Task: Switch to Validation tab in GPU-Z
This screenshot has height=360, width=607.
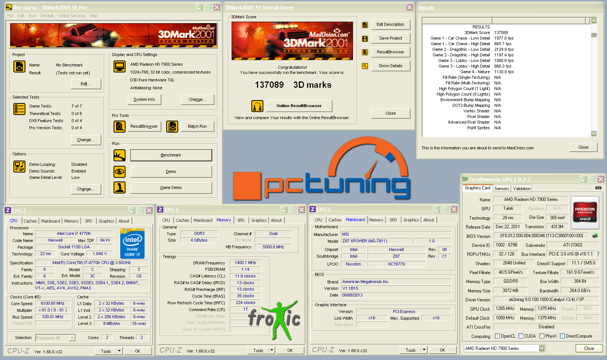Action: click(x=521, y=189)
